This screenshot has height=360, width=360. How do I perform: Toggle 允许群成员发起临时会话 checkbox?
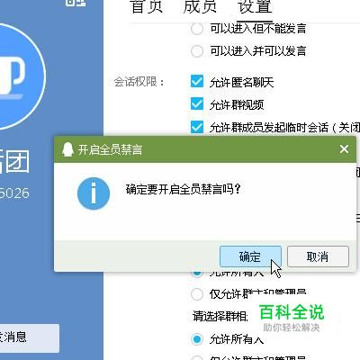[197, 127]
